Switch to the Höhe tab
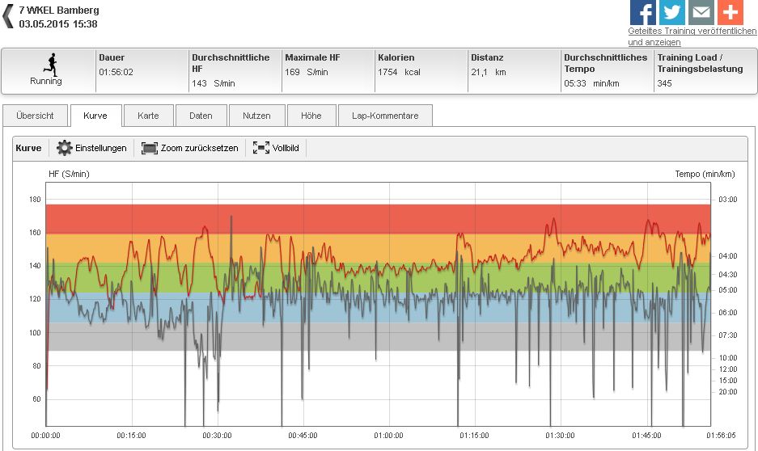The height and width of the screenshot is (451, 758). pyautogui.click(x=311, y=116)
